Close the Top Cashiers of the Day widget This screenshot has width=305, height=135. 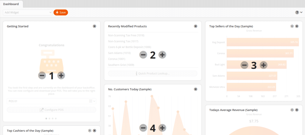[94, 131]
